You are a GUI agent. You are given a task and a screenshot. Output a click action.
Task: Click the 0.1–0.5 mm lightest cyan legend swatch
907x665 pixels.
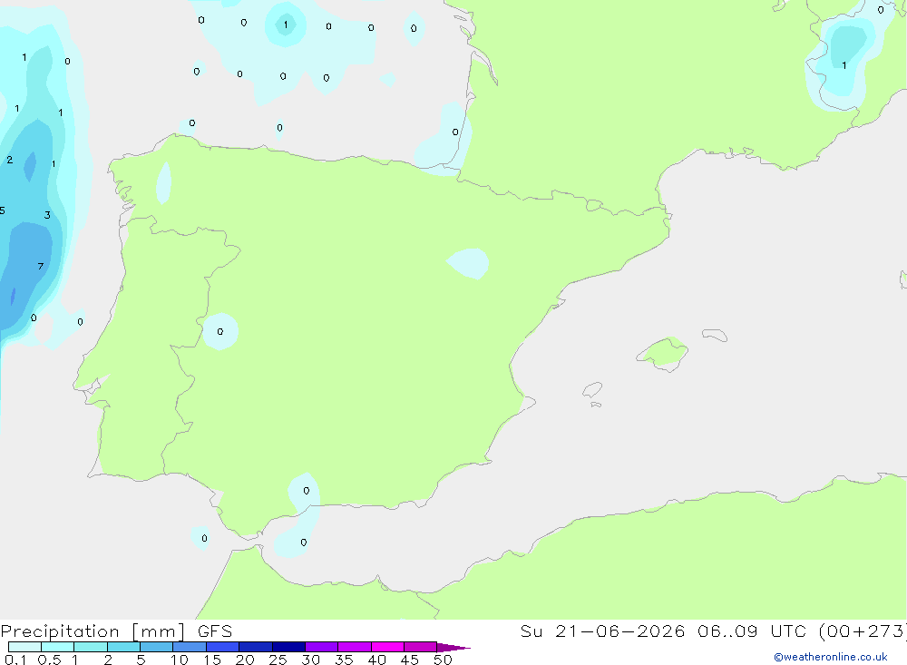[24, 647]
